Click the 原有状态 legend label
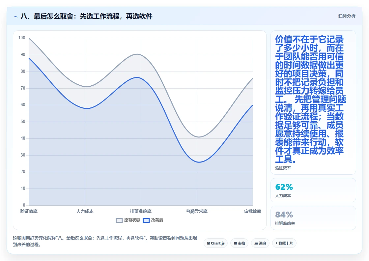Screen dimensions: 369x261 [132, 220]
